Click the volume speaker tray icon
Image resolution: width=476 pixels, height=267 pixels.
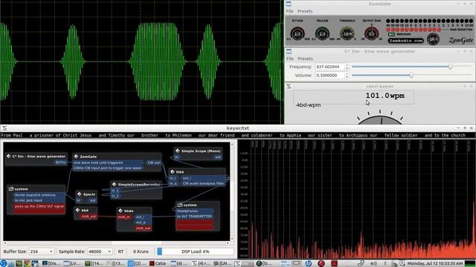pos(373,264)
